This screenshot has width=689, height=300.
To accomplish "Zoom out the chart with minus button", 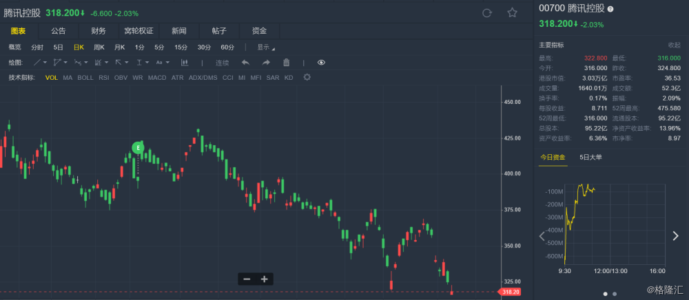I will 247,279.
